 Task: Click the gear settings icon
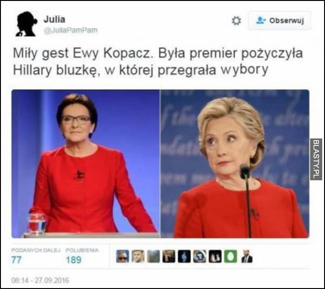pyautogui.click(x=236, y=21)
